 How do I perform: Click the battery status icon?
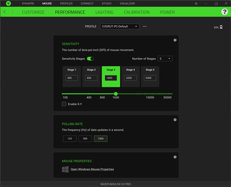[x=221, y=27]
